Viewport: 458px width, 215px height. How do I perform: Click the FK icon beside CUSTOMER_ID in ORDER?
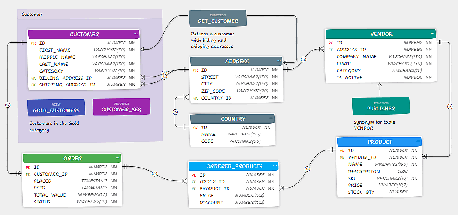pyautogui.click(x=28, y=174)
